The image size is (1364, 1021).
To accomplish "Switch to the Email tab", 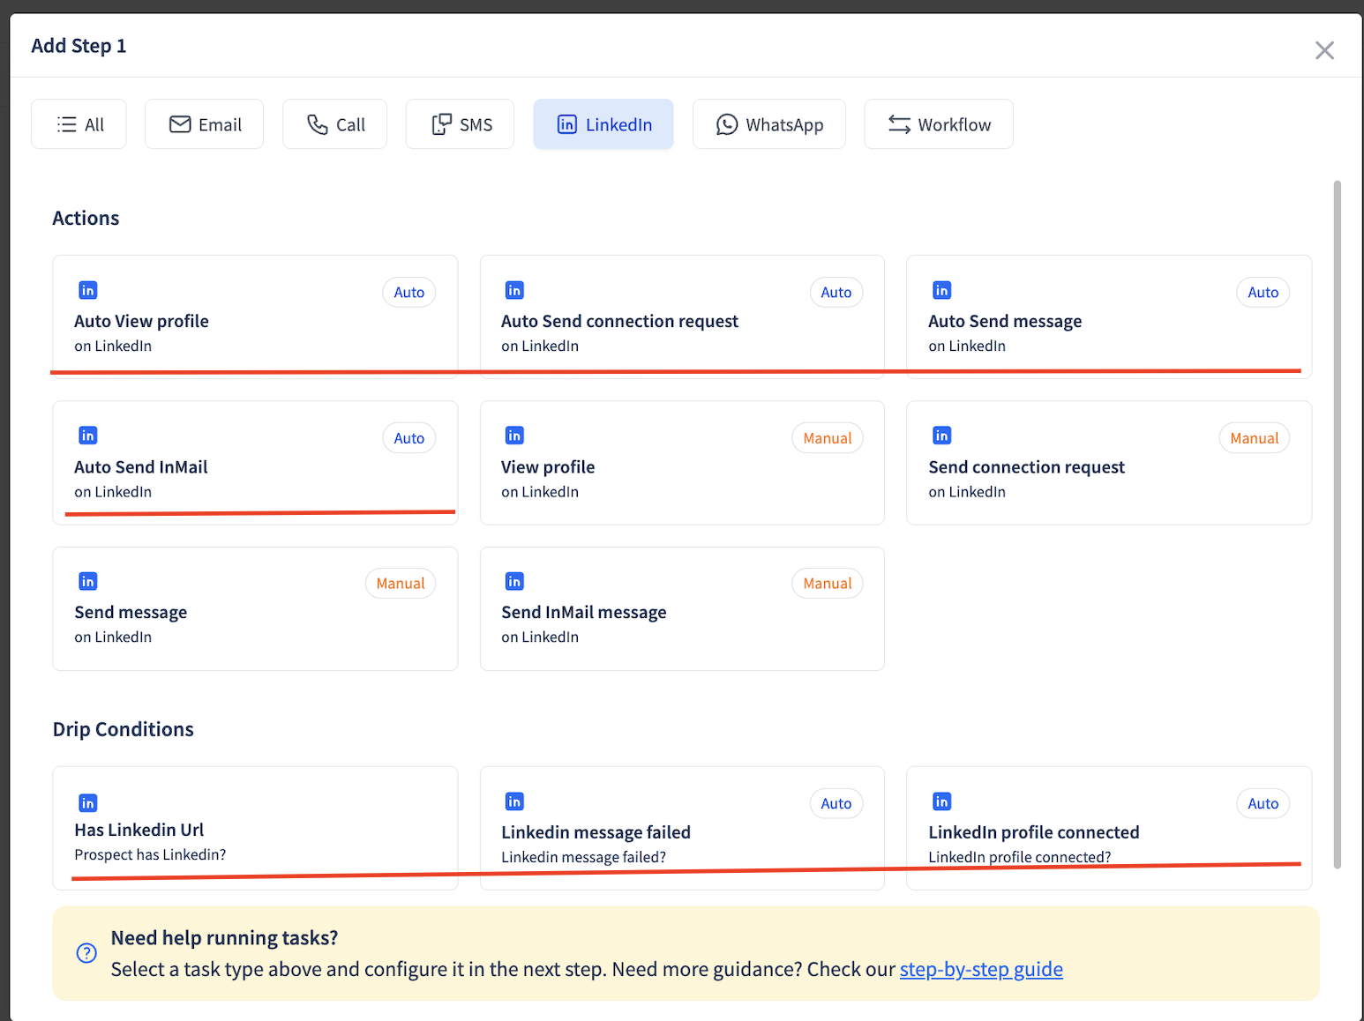I will pyautogui.click(x=204, y=124).
